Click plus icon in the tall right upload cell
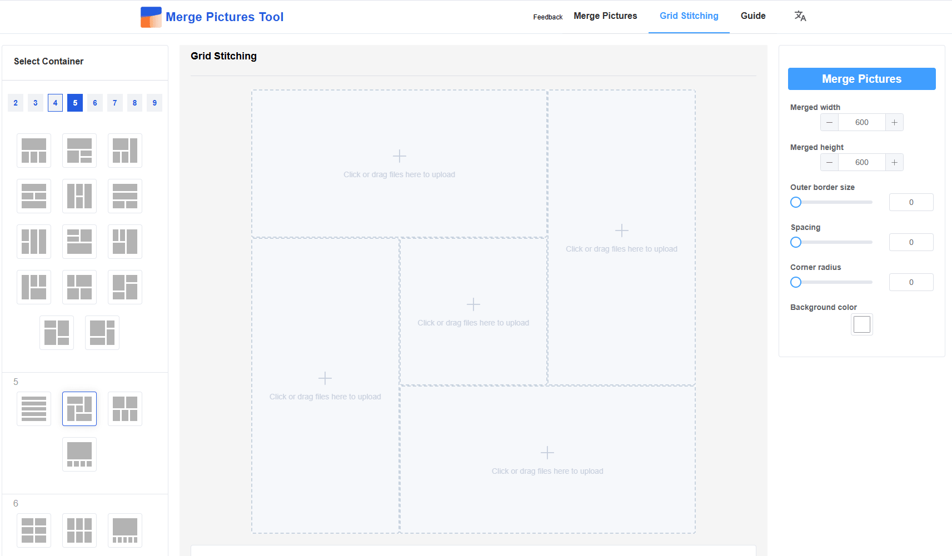 coord(622,231)
